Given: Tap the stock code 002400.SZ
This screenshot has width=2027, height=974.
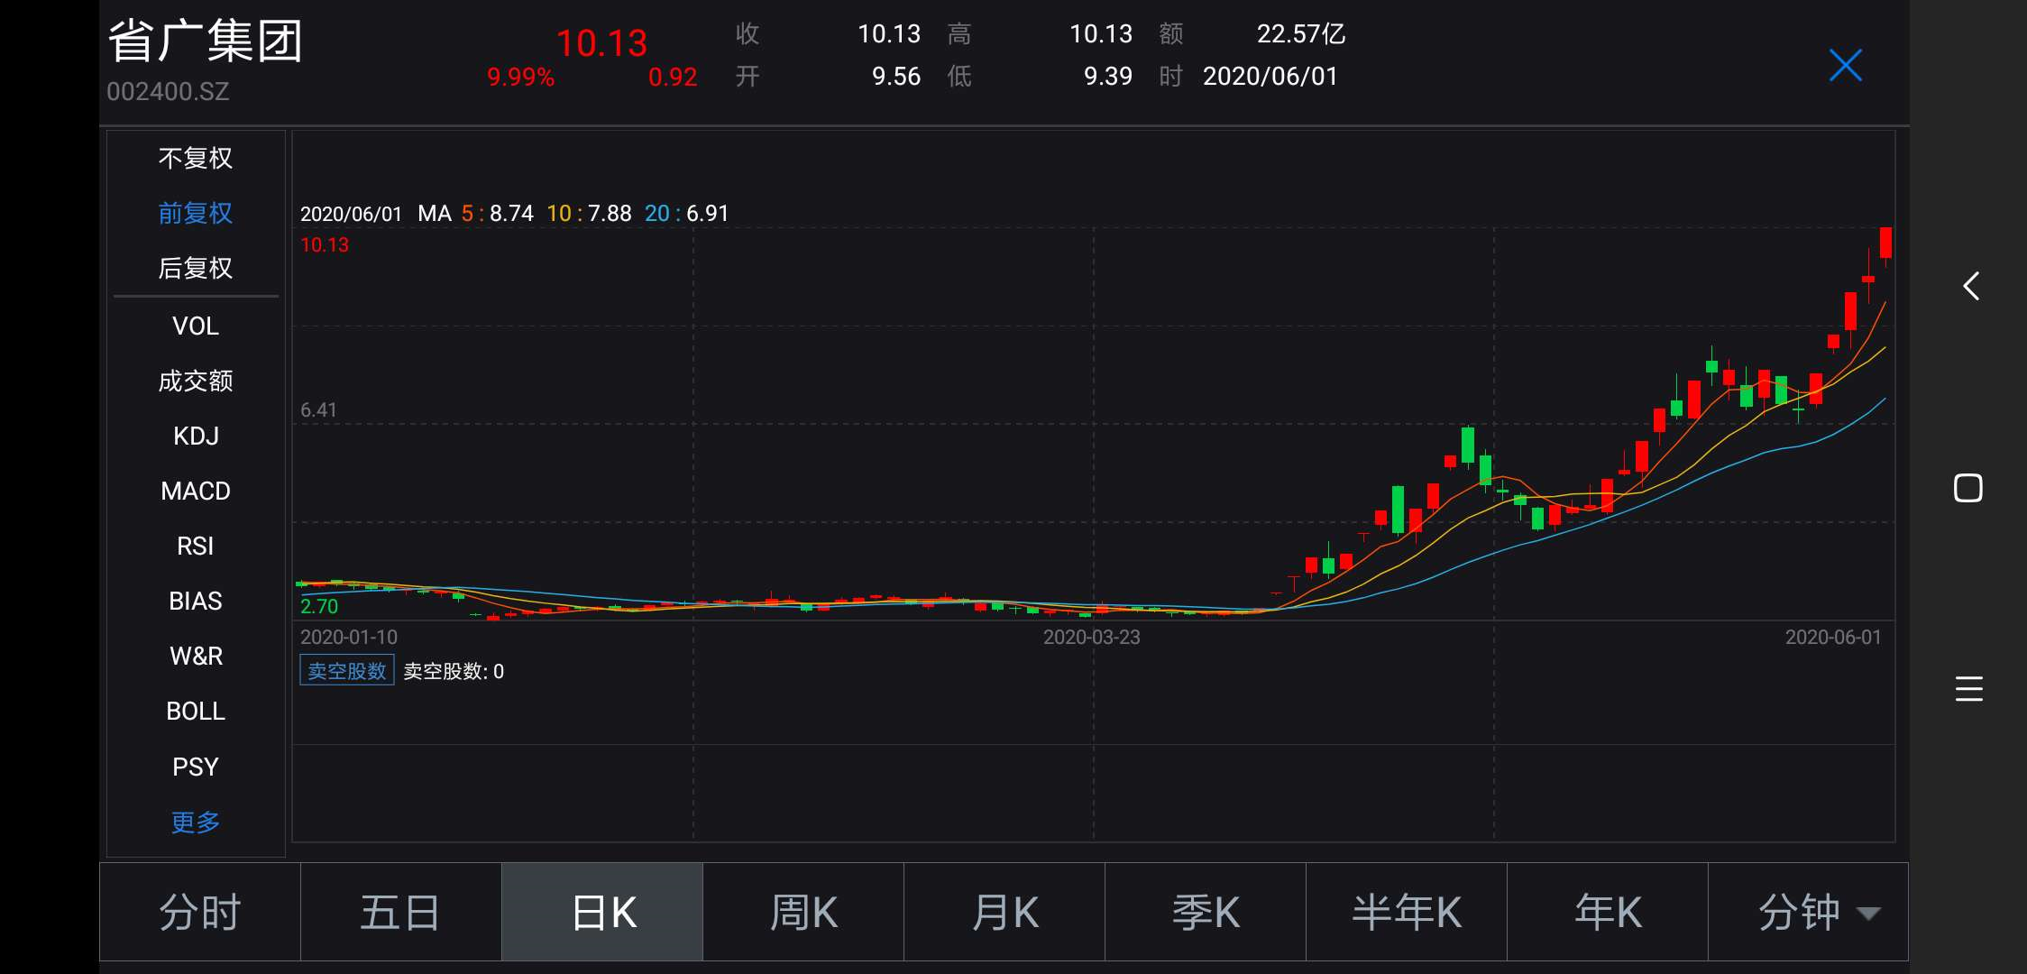Looking at the screenshot, I should coord(168,91).
